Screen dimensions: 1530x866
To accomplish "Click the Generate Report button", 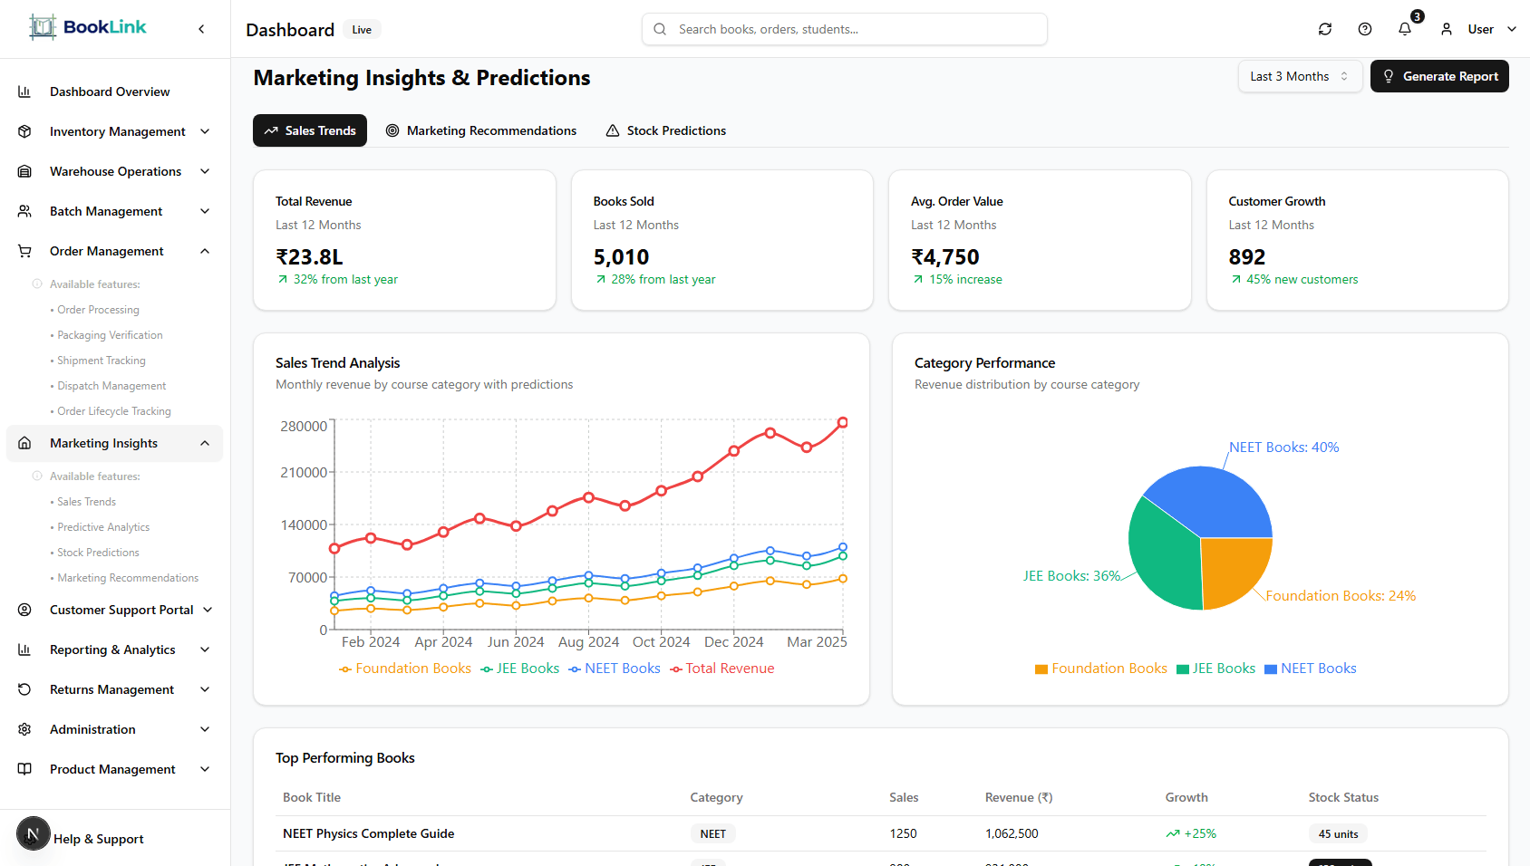I will tap(1438, 76).
